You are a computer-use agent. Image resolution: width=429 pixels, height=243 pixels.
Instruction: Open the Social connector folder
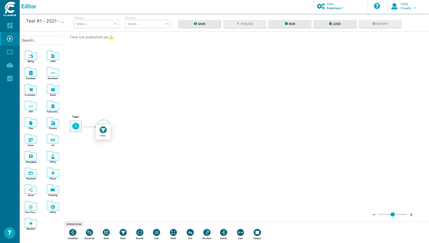(31, 190)
